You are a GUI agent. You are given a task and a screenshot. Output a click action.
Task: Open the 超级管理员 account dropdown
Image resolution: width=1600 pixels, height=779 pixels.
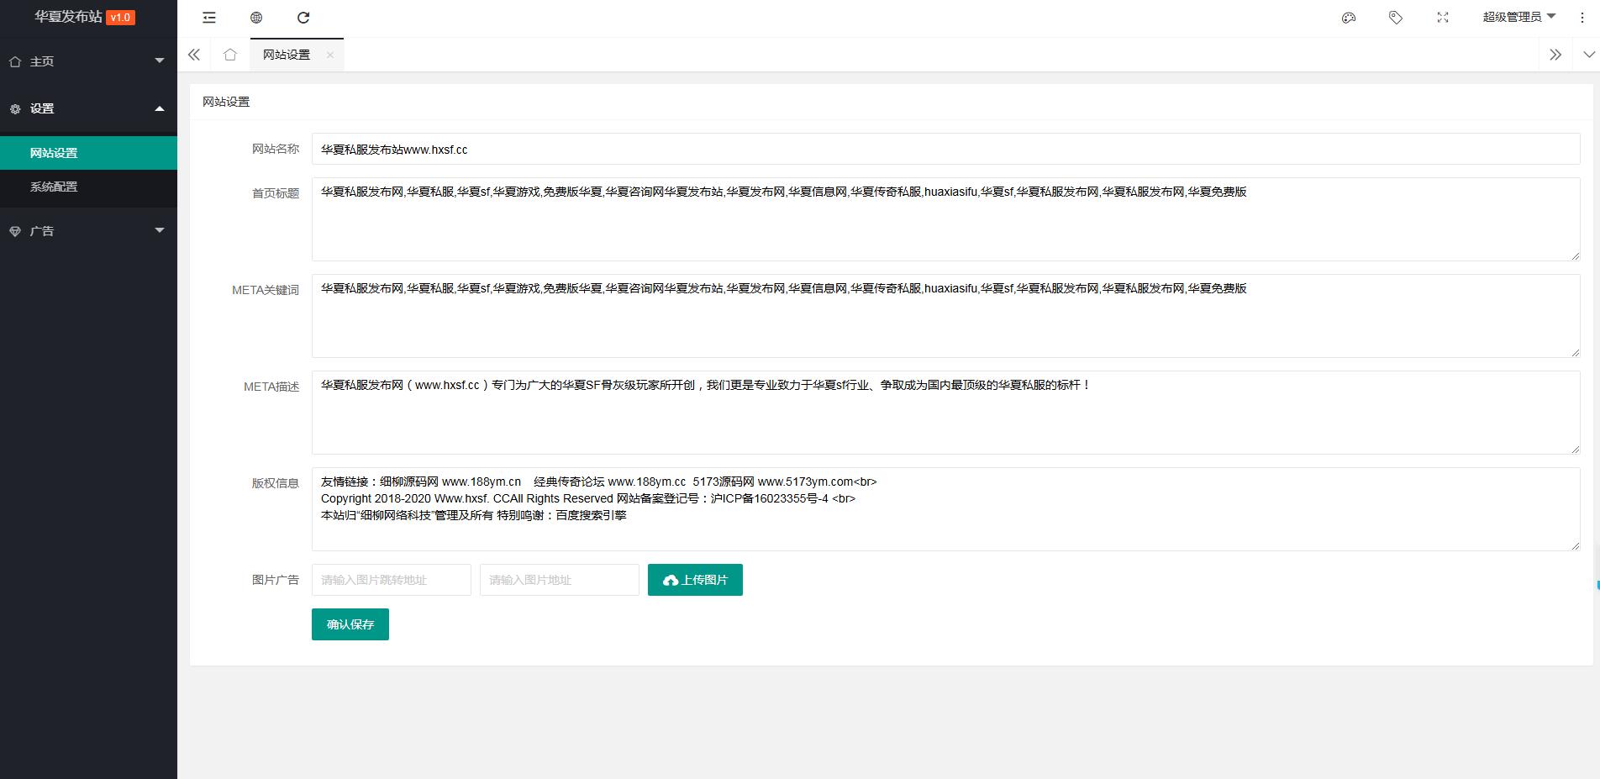point(1518,17)
